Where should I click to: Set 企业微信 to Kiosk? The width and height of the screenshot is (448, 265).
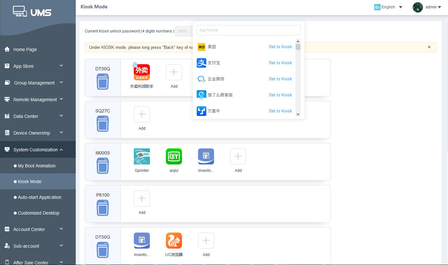(280, 79)
